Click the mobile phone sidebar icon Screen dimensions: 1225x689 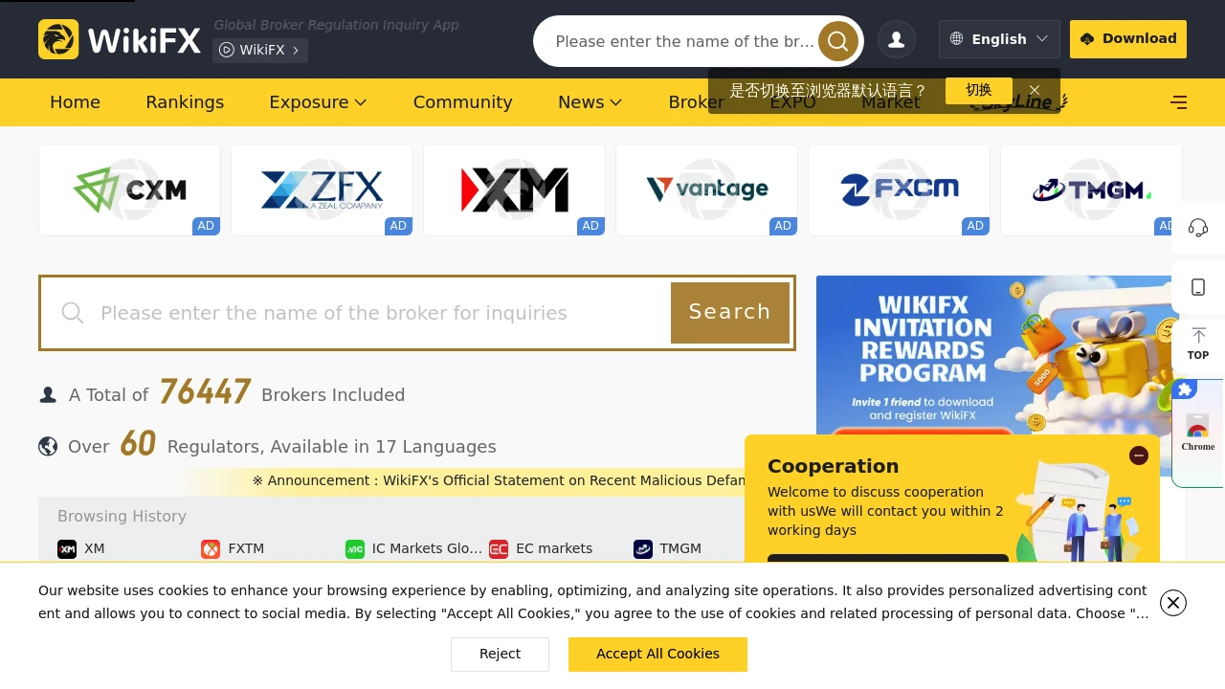click(x=1198, y=287)
